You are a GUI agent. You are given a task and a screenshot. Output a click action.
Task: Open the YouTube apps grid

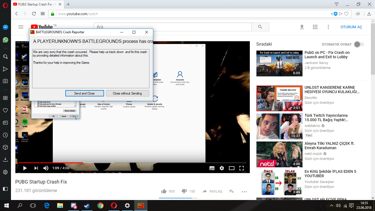tap(315, 27)
